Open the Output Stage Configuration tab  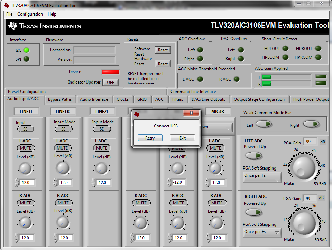point(259,99)
